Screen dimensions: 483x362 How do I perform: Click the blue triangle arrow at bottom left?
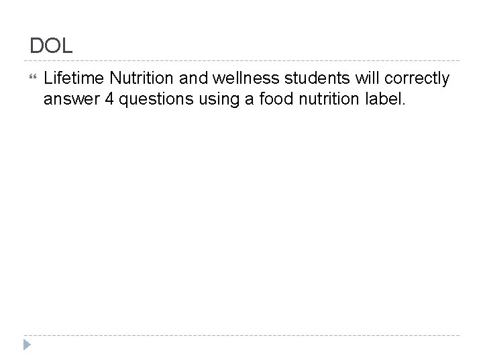26,345
